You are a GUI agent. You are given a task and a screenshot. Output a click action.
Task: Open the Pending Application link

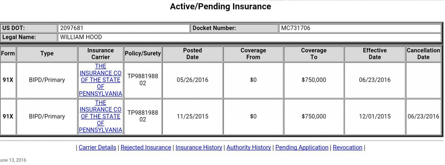302,147
